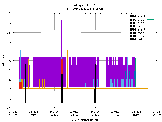This screenshot has width=162, height=122.
Task: Select the filename E_RT20140323151304.sfduZ subtitle
Action: coord(85,9)
